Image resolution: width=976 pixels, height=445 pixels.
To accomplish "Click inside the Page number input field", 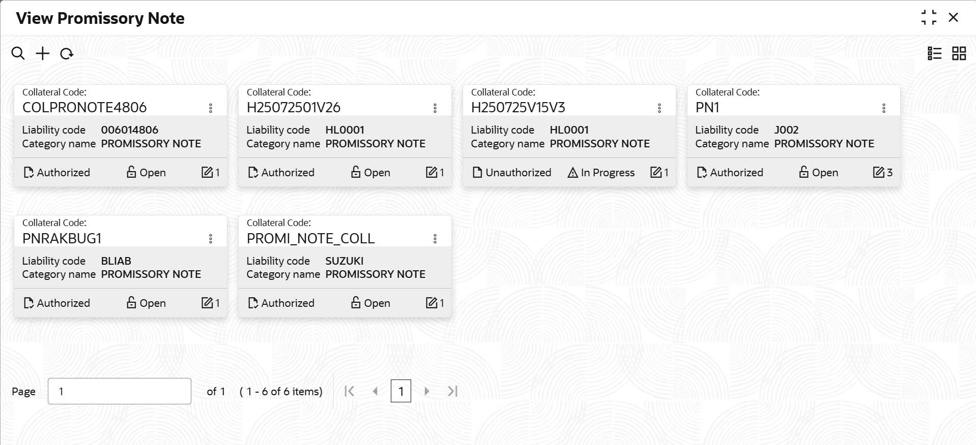I will [x=119, y=391].
